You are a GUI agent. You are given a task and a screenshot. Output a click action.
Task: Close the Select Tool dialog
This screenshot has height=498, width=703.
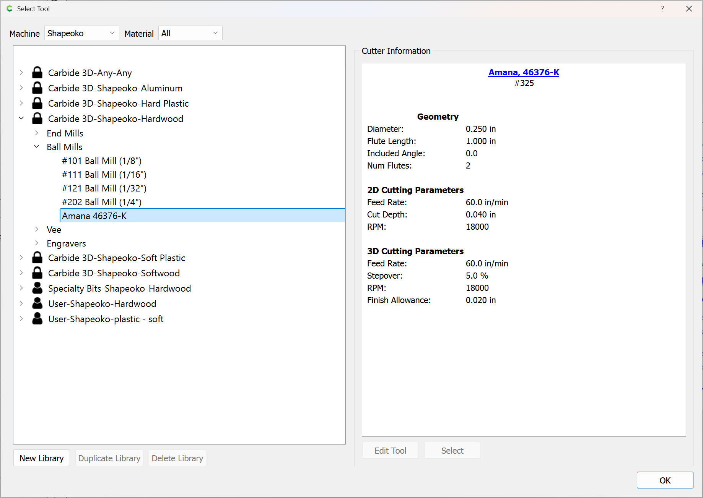point(689,8)
